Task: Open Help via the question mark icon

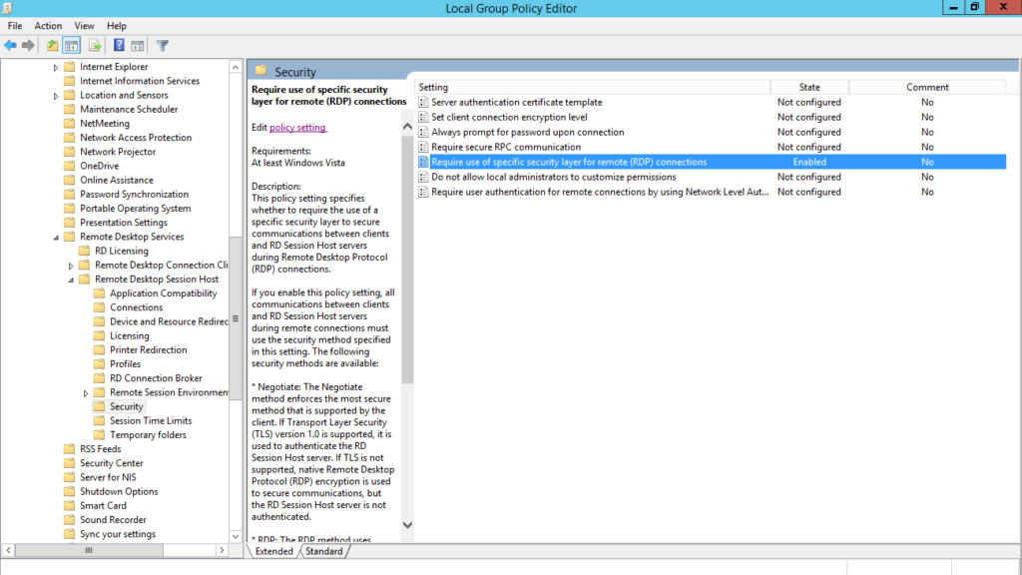Action: 119,45
